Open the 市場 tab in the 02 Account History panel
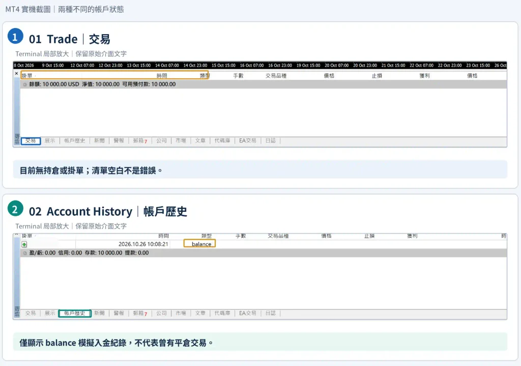 tap(181, 313)
